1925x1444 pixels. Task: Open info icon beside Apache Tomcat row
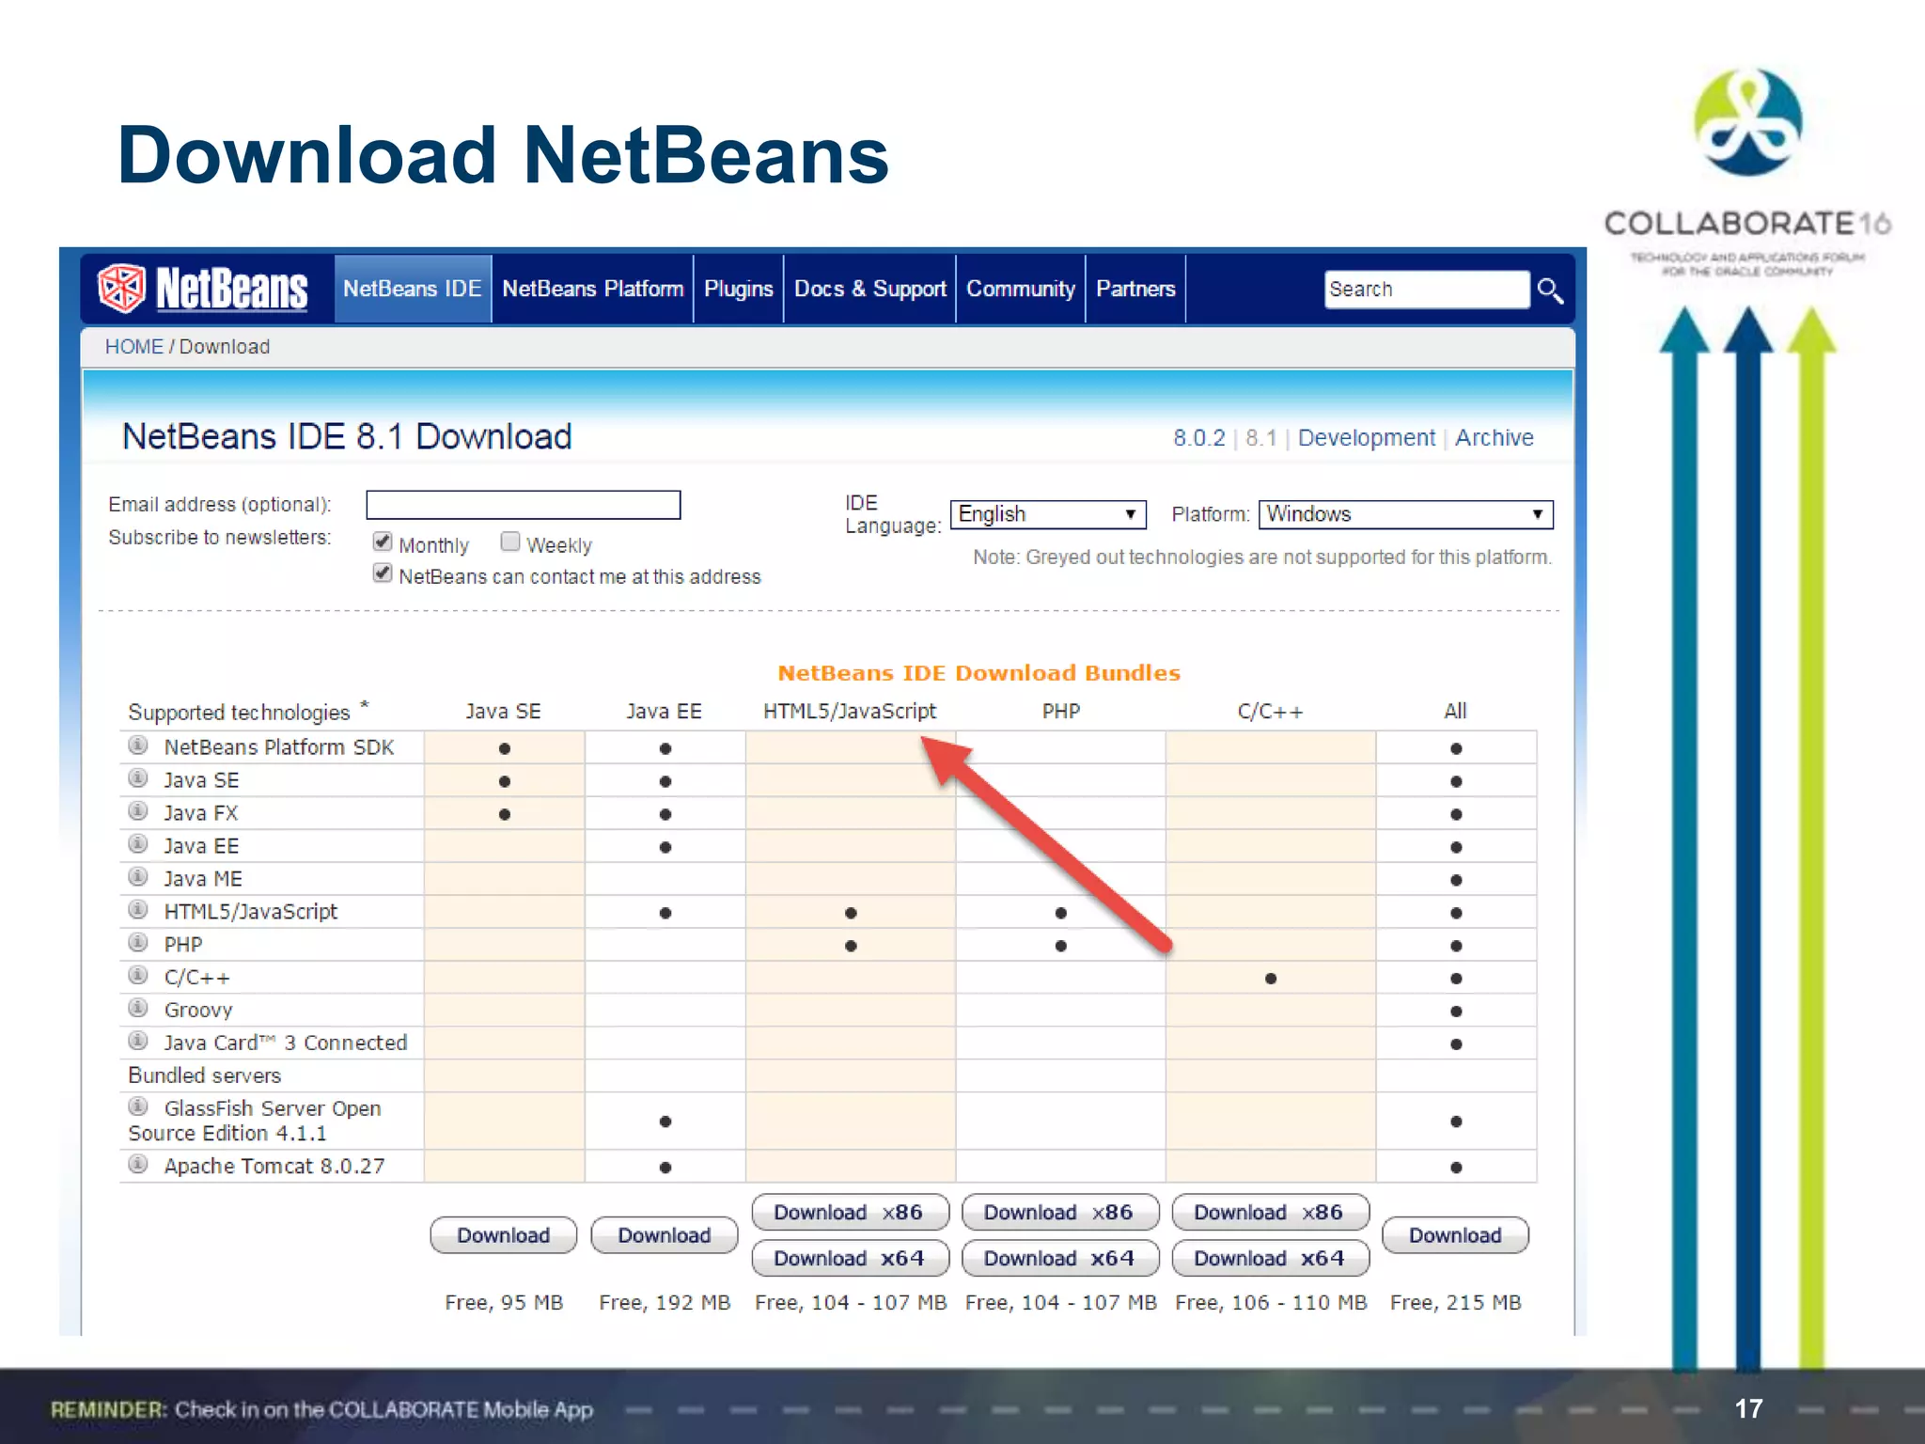tap(138, 1165)
